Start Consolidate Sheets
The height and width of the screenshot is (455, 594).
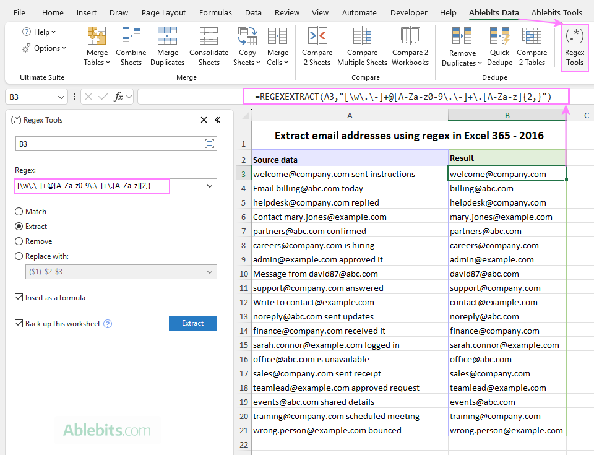click(x=209, y=46)
